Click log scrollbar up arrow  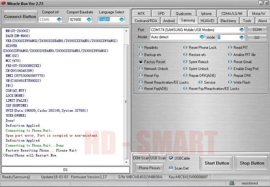pyautogui.click(x=126, y=31)
